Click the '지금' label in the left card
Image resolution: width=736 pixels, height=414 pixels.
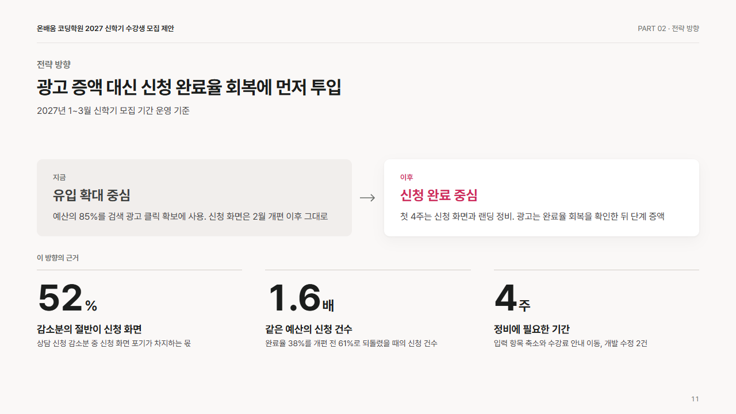[59, 177]
